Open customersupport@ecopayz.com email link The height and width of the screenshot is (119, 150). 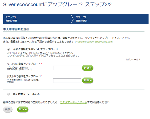94,42
